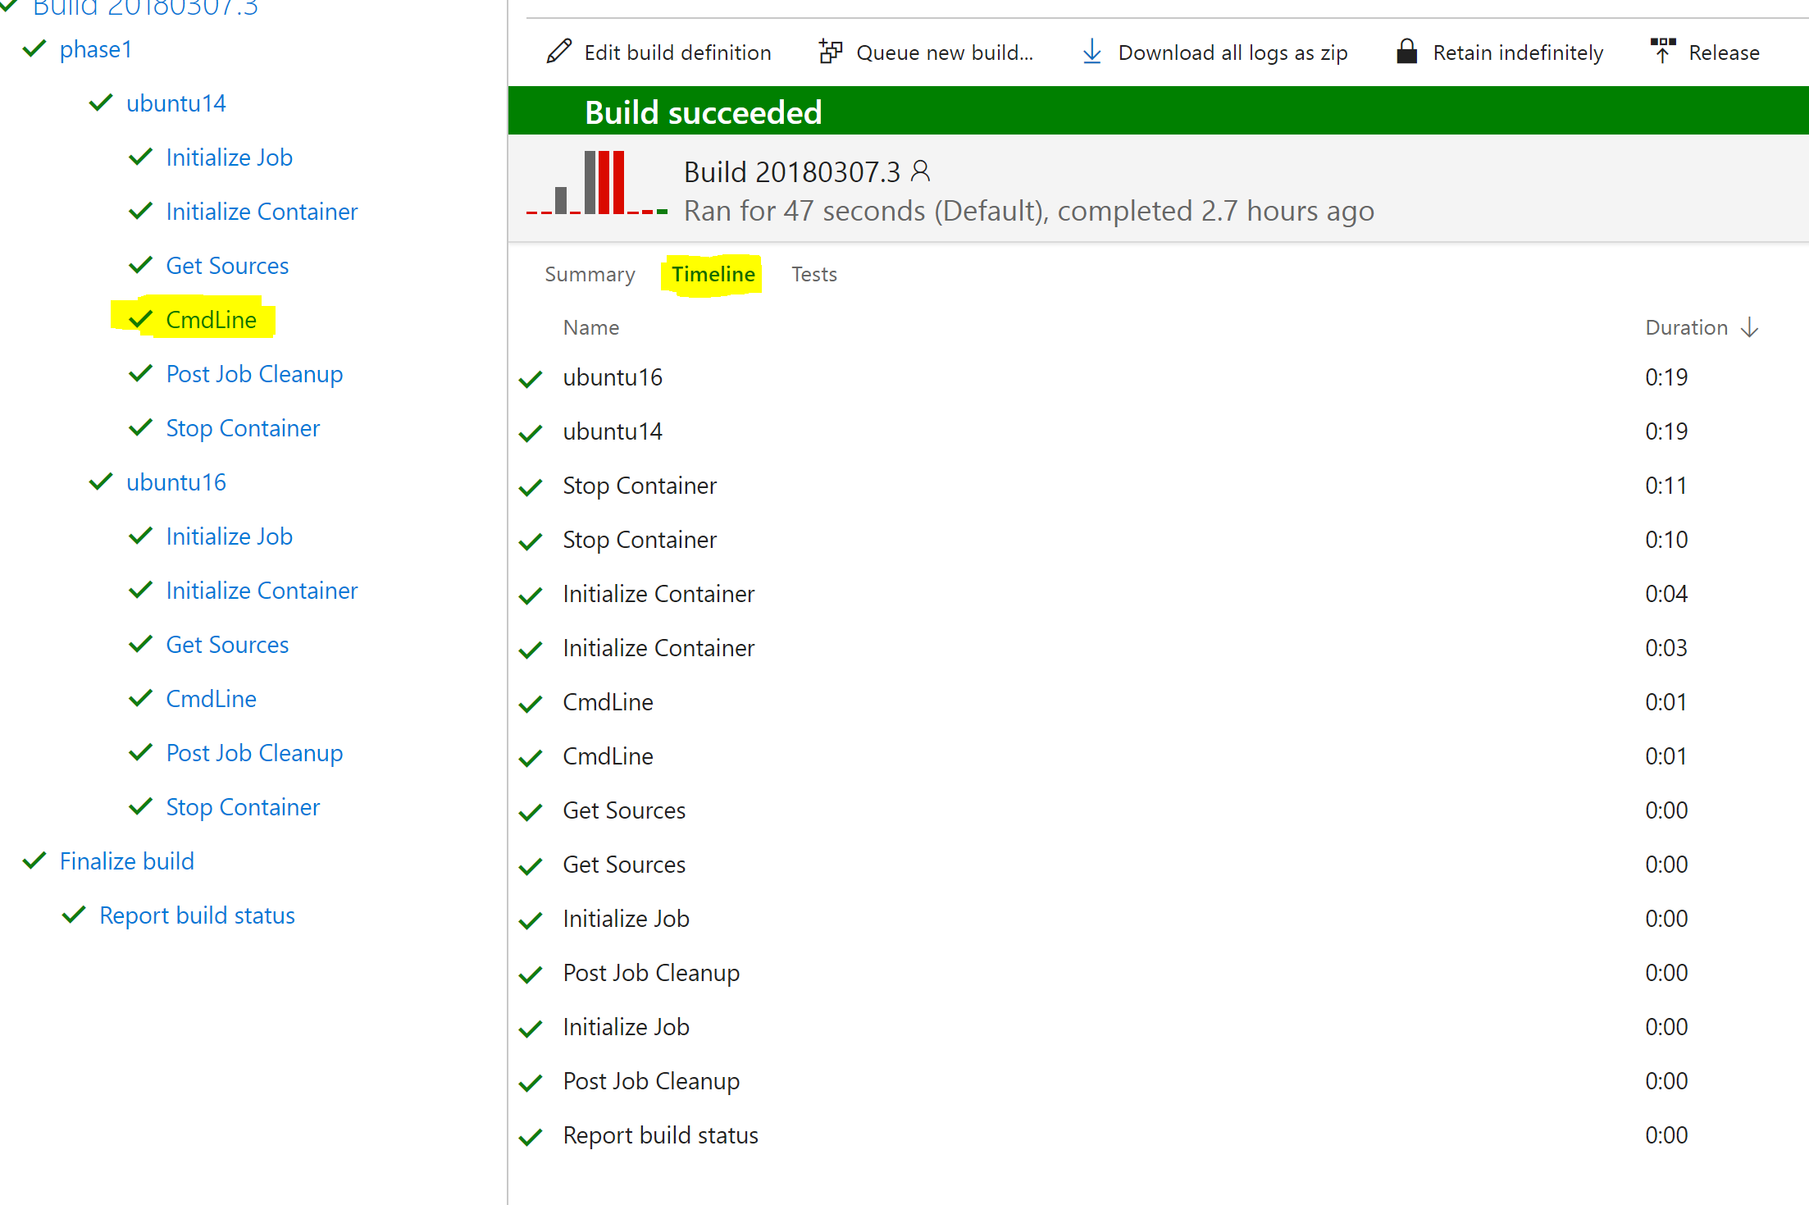The width and height of the screenshot is (1809, 1205).
Task: Collapse the phase1 tree node
Action: pos(34,48)
